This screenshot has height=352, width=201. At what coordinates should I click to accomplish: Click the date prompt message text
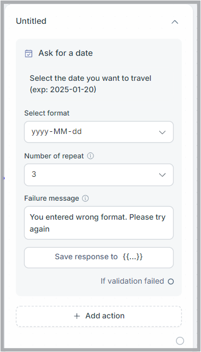point(90,84)
